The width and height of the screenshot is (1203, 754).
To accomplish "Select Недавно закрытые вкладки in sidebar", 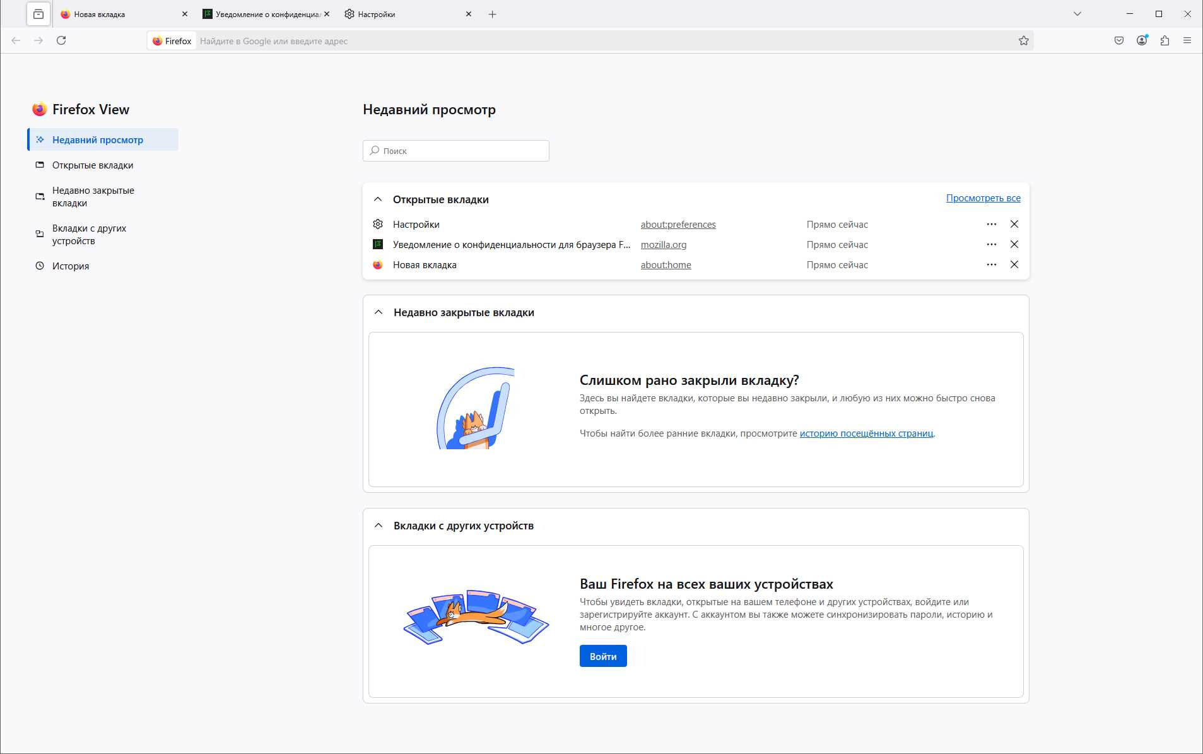I will (x=103, y=196).
